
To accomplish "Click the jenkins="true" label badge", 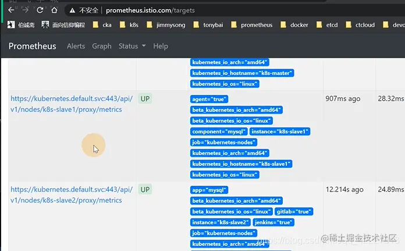I will [273, 222].
